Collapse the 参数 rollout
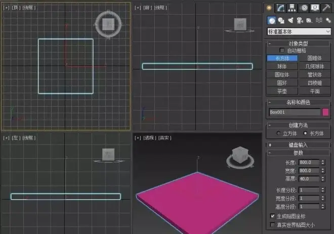 coord(298,153)
